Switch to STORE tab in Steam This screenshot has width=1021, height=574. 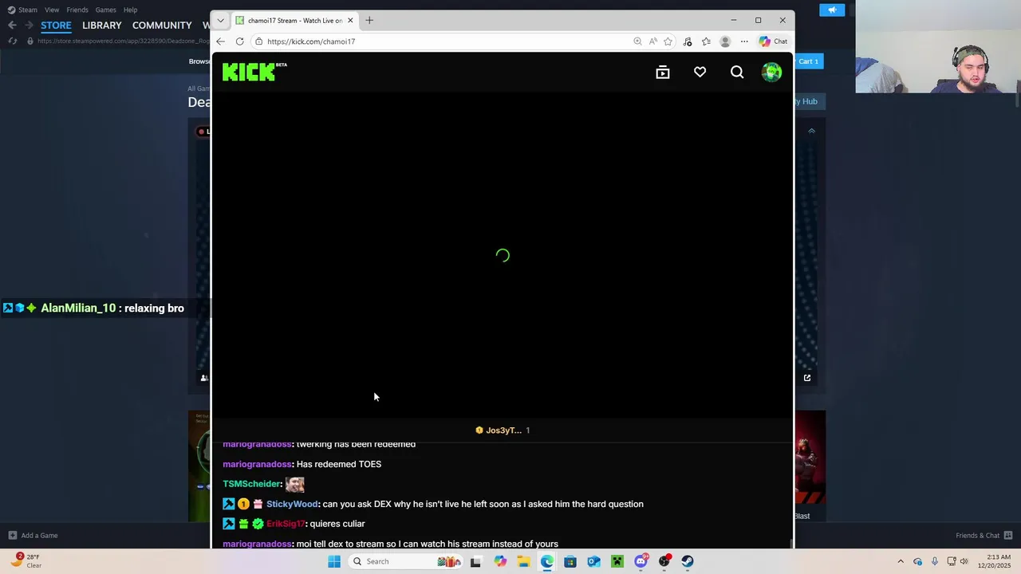(56, 26)
